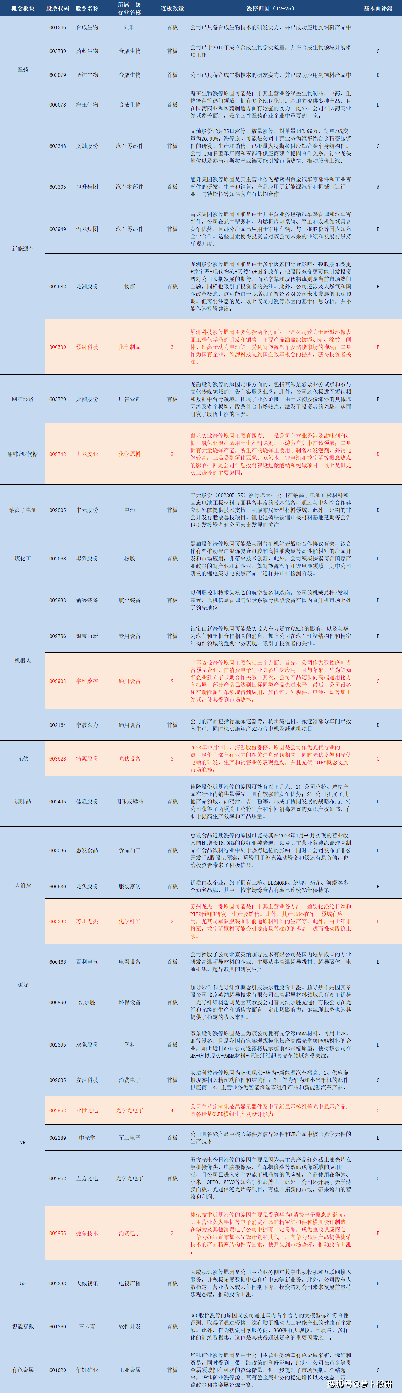This screenshot has width=402, height=1393.
Task: Click 电视广播 industry cell
Action: [x=130, y=1284]
